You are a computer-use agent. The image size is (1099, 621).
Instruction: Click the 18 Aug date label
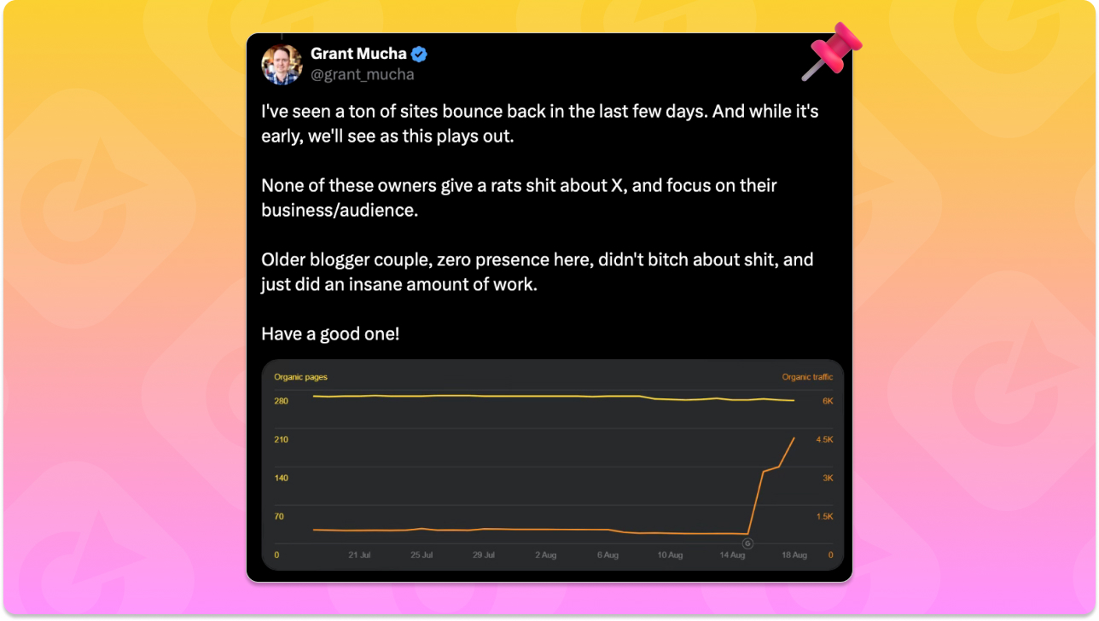tap(794, 555)
